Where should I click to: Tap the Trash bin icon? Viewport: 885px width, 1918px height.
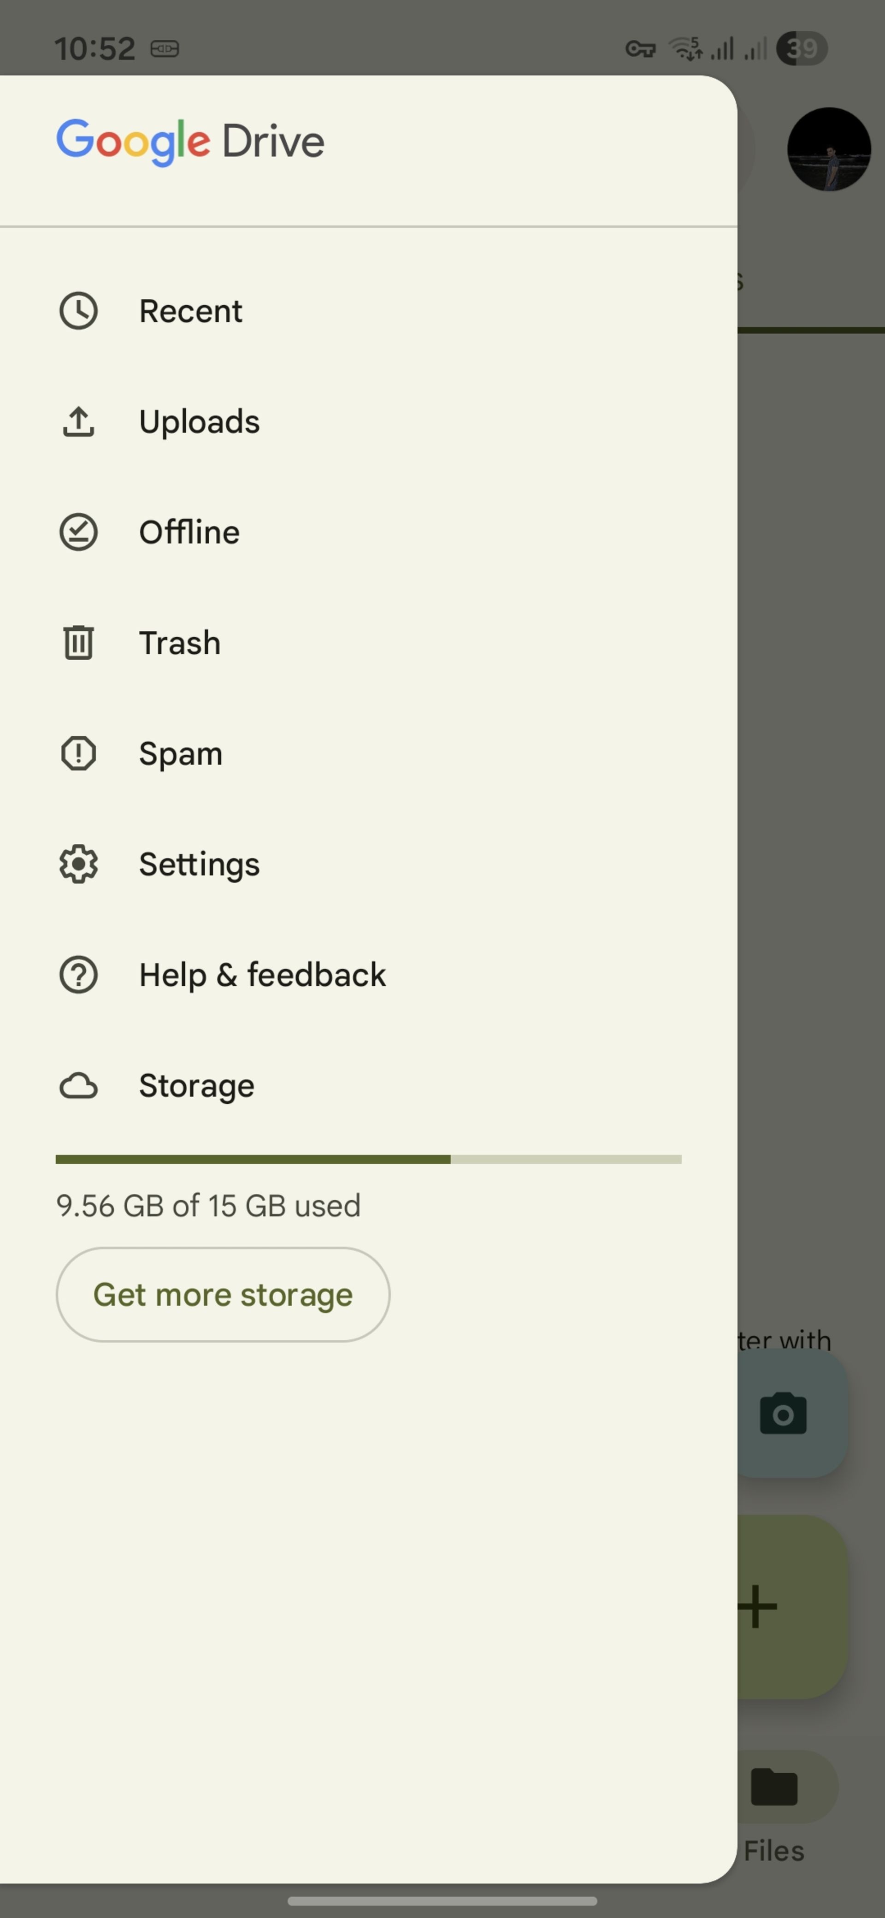pos(78,643)
